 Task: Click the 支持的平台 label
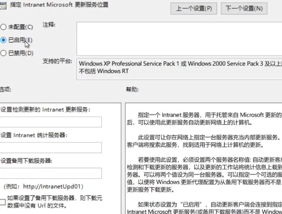point(57,61)
